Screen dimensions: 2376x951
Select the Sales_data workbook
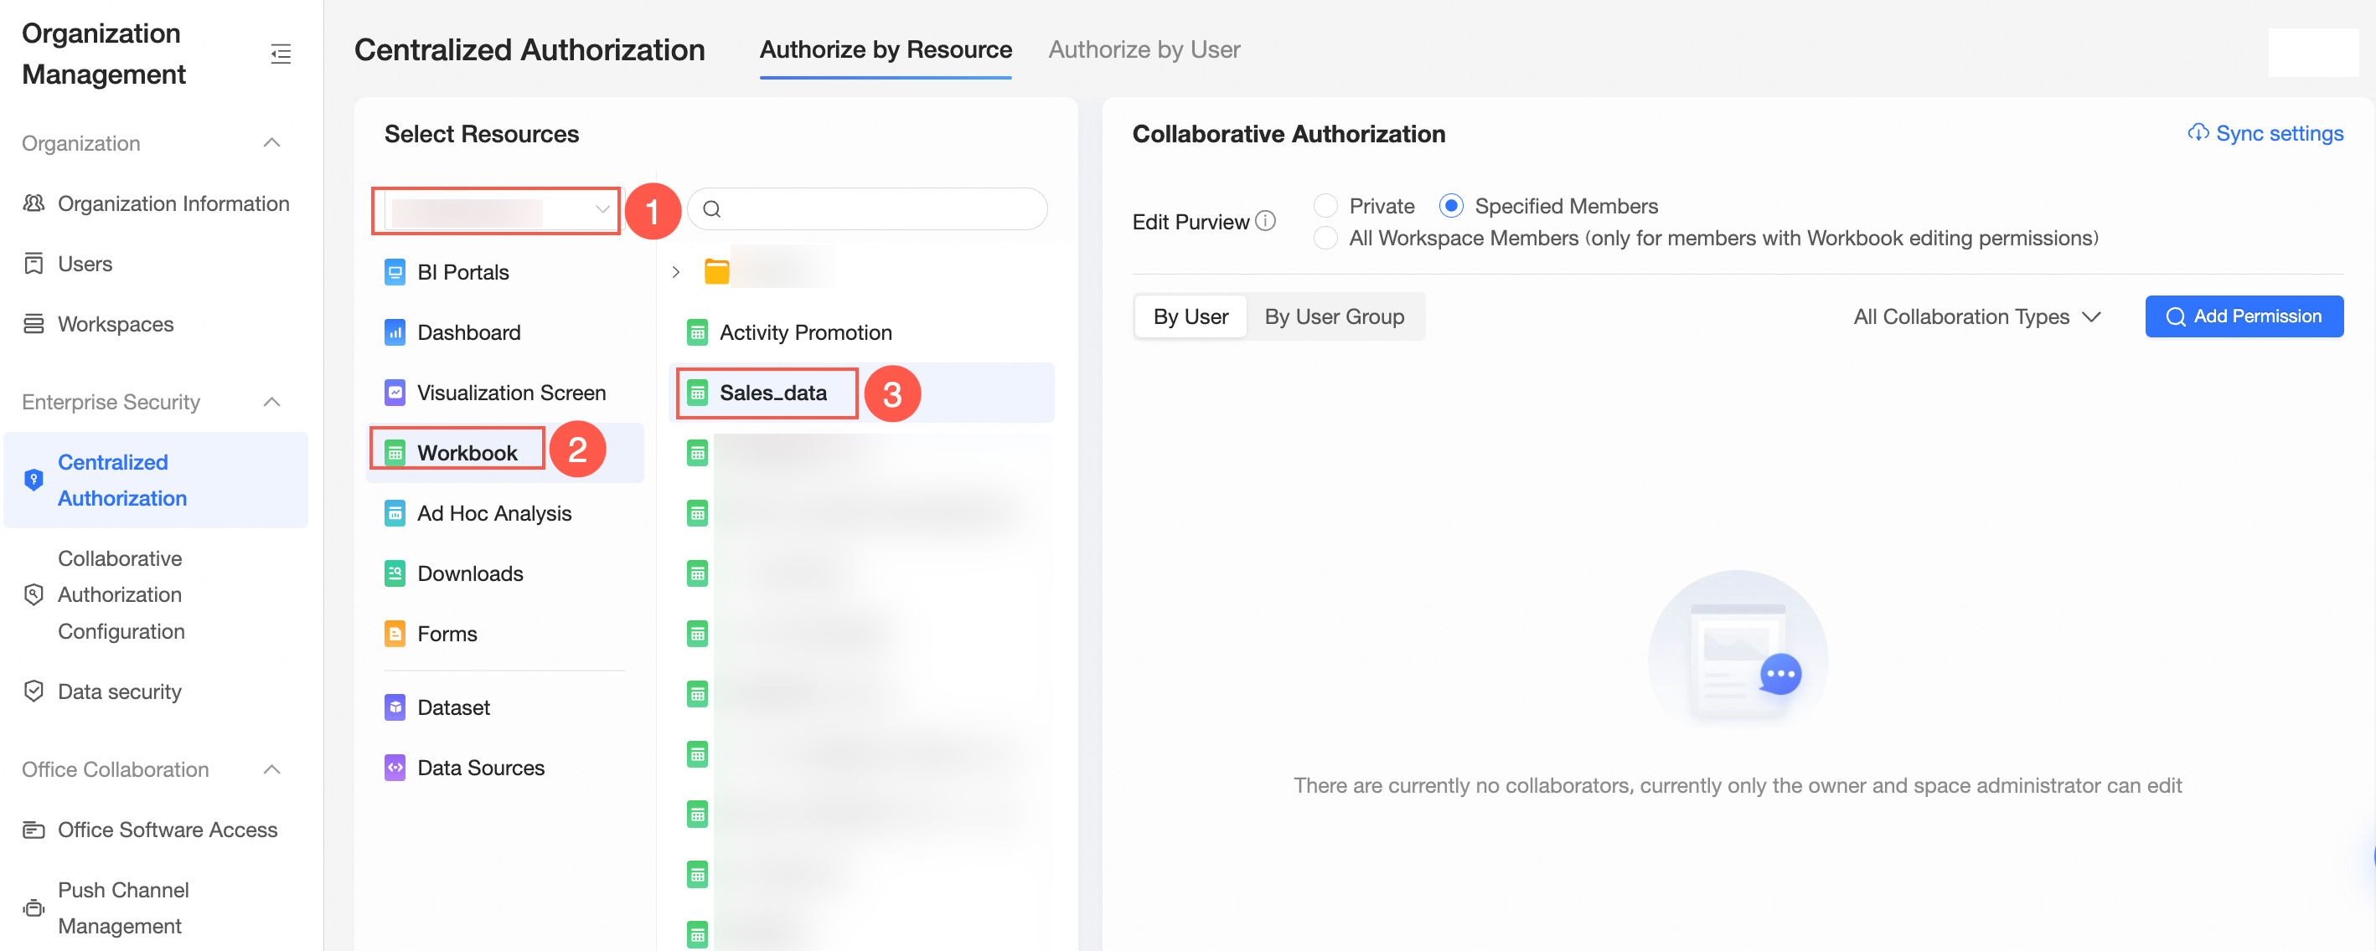coord(860,393)
